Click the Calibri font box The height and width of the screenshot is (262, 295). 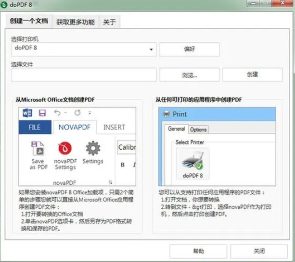tap(127, 147)
